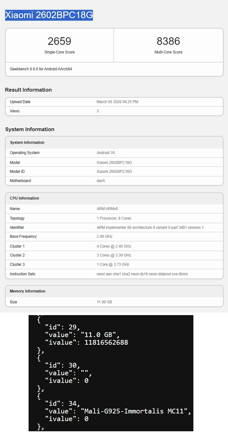Click the CPU Information table header
This screenshot has width=228, height=437.
click(24, 198)
